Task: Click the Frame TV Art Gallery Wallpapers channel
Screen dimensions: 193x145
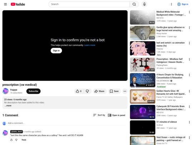Action: tap(169, 97)
